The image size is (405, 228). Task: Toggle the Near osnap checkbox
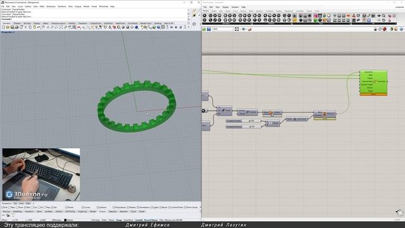tap(10, 207)
